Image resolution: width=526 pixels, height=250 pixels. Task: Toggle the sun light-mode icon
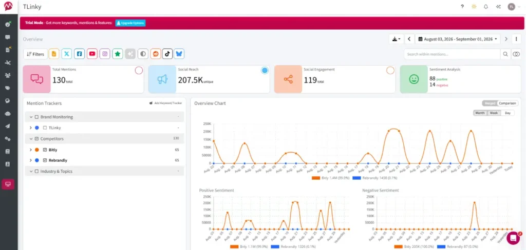(x=474, y=7)
